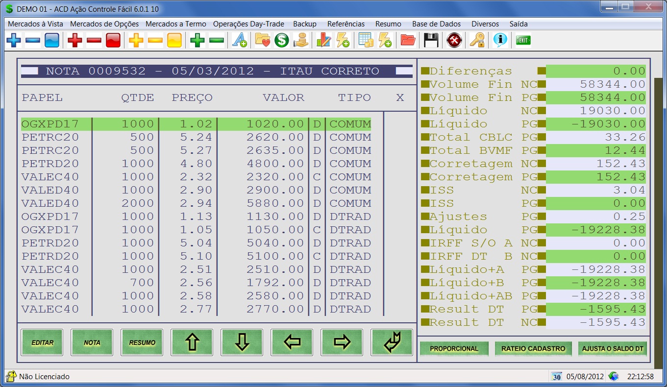The height and width of the screenshot is (387, 667).
Task: Click the AJUSTA O SALDO DT button
Action: click(x=612, y=349)
